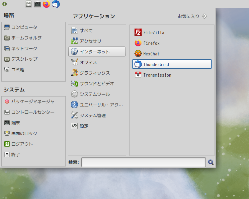Open Thunderbird in the application list
This screenshot has width=249, height=199.
[172, 64]
